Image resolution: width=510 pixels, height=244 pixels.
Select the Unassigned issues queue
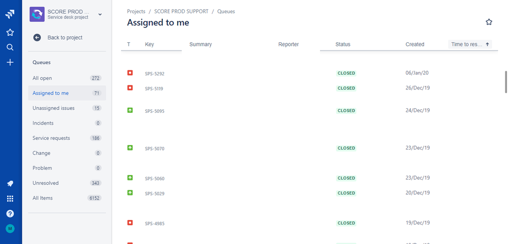[x=67, y=108]
